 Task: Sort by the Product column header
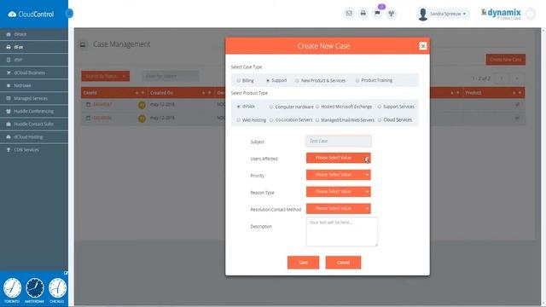[x=473, y=93]
